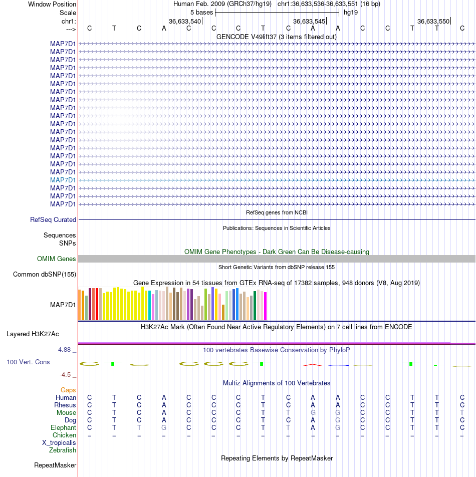
Task: Click the 36,633,545 coordinate marker
Action: coord(309,21)
